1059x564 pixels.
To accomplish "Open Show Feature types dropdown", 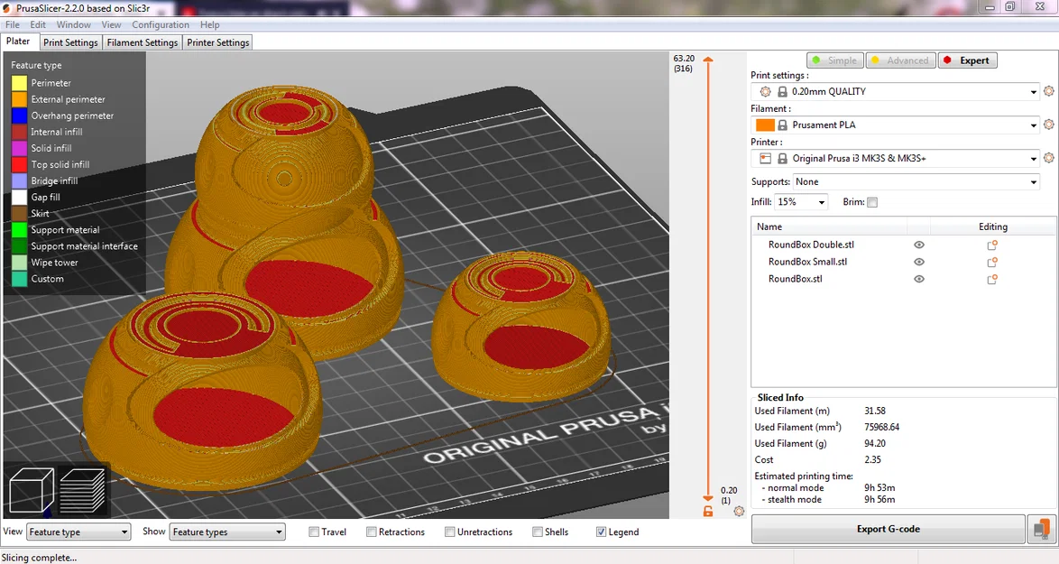I will coord(227,532).
